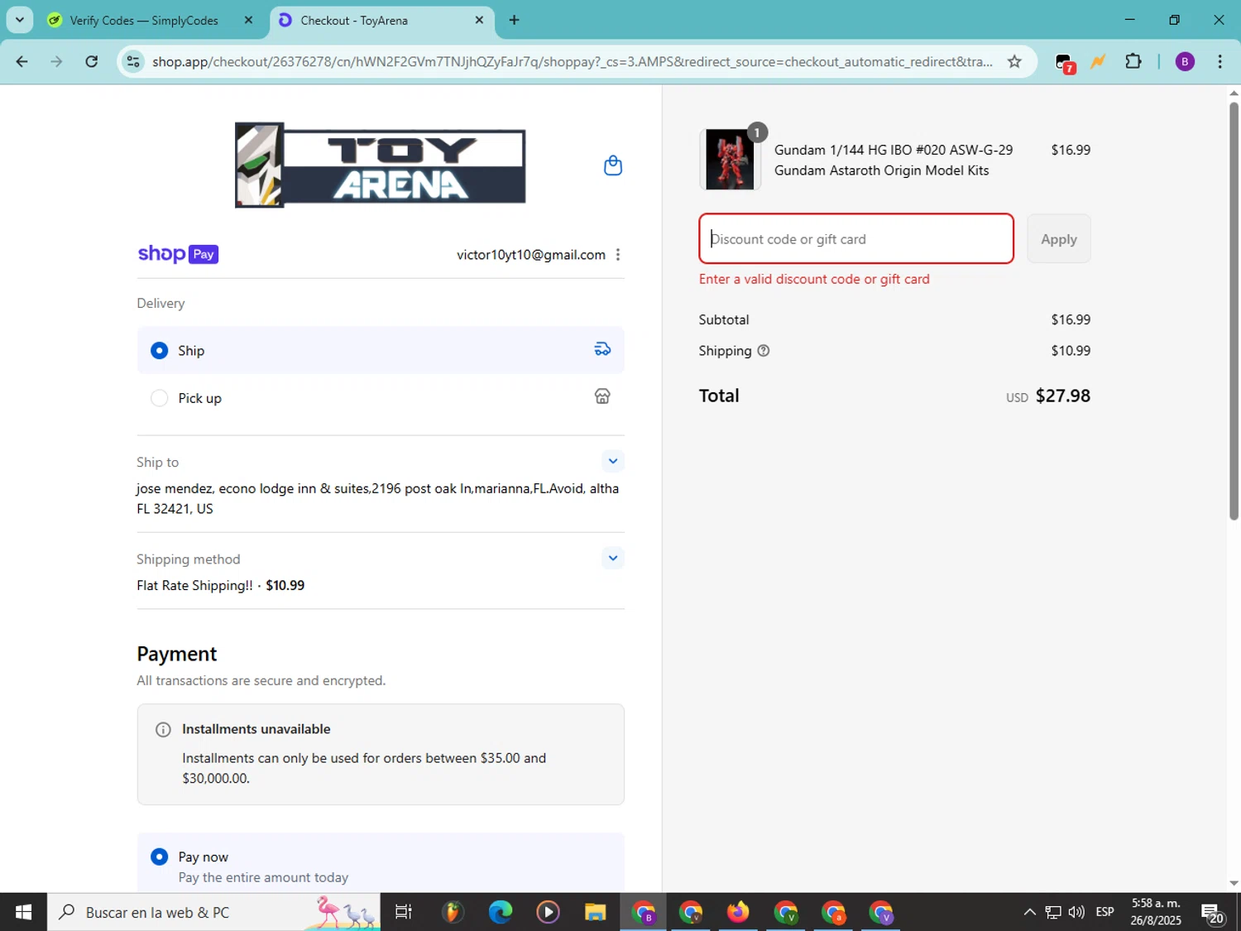Open a new browser tab
Image resolution: width=1241 pixels, height=931 pixels.
click(515, 20)
